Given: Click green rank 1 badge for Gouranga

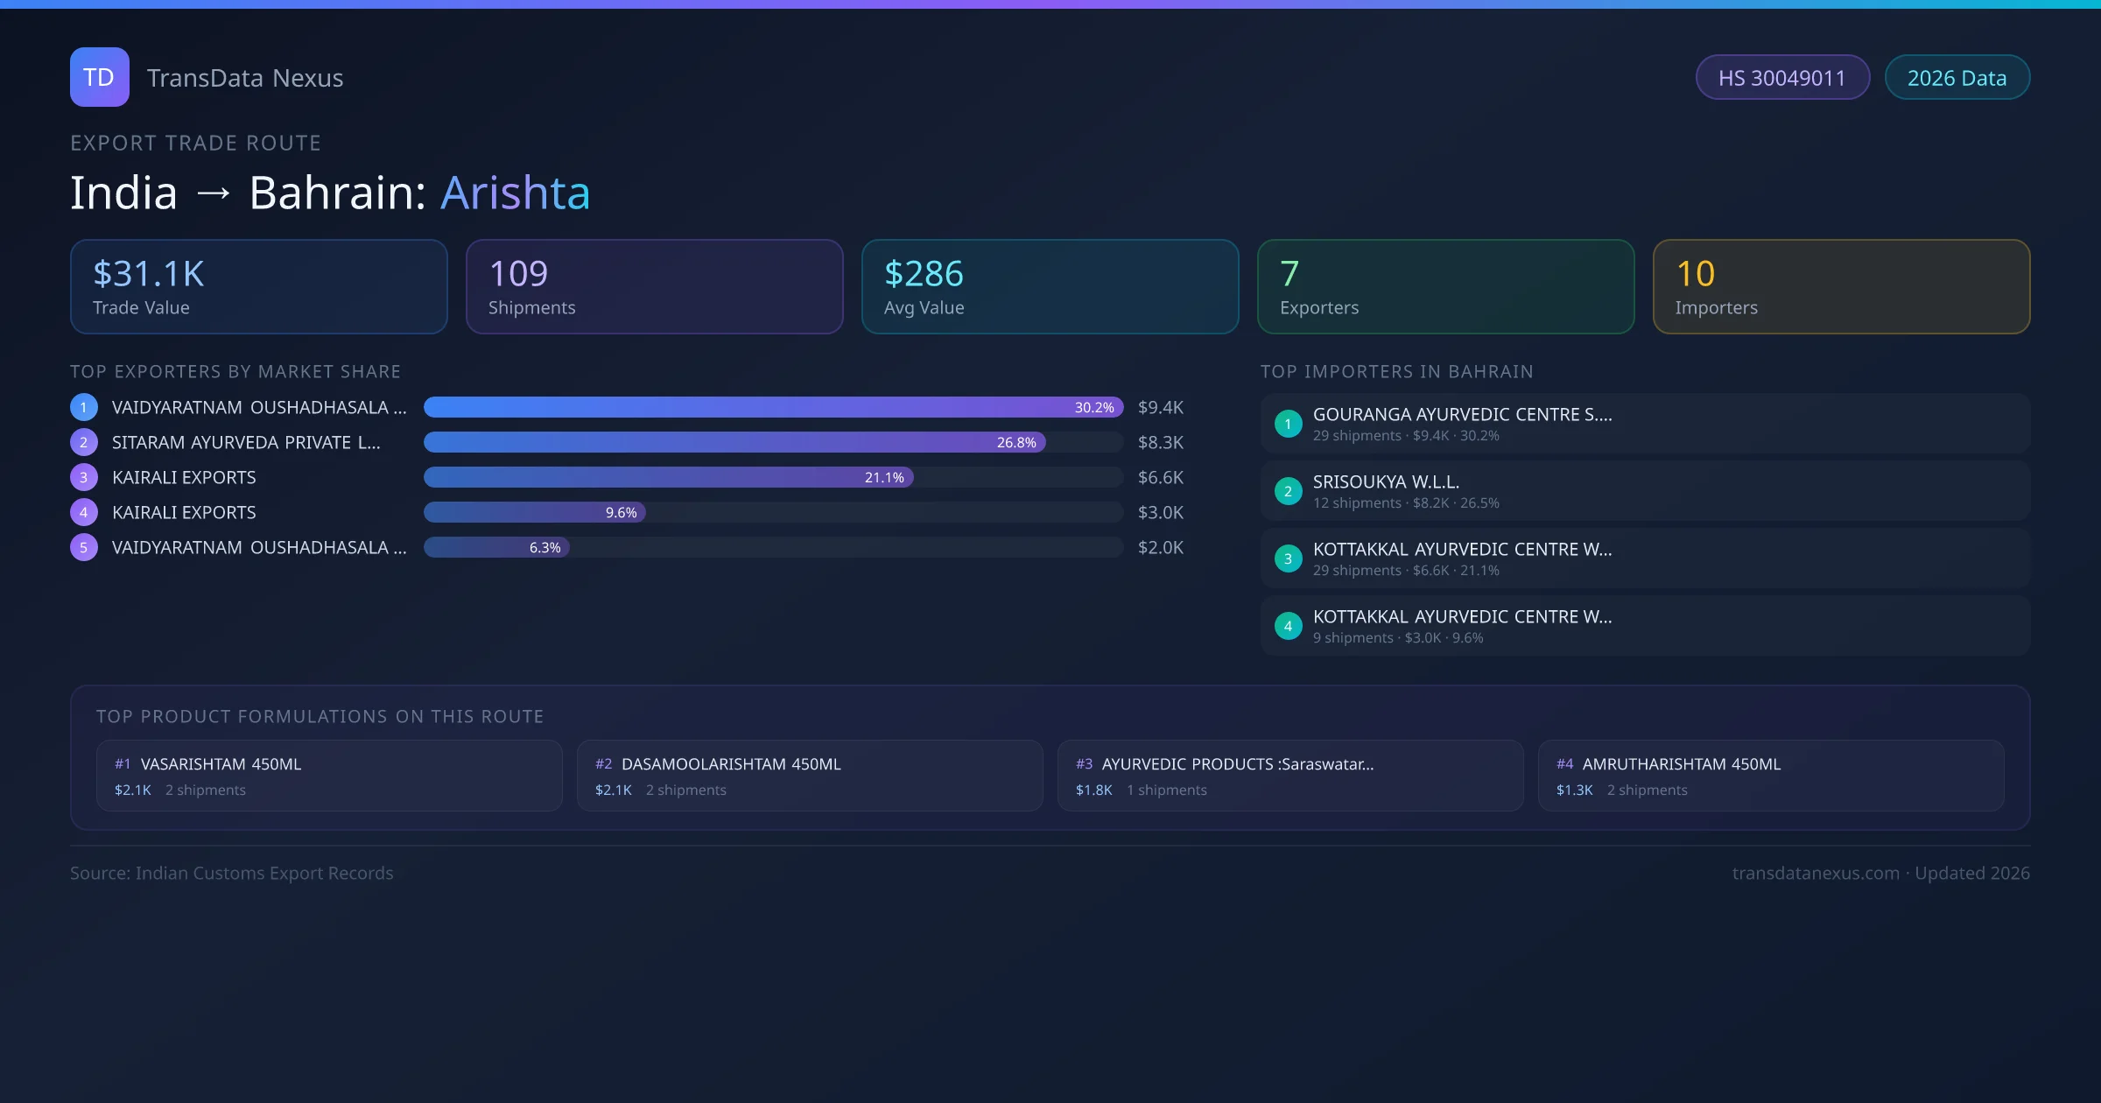Looking at the screenshot, I should pyautogui.click(x=1288, y=424).
